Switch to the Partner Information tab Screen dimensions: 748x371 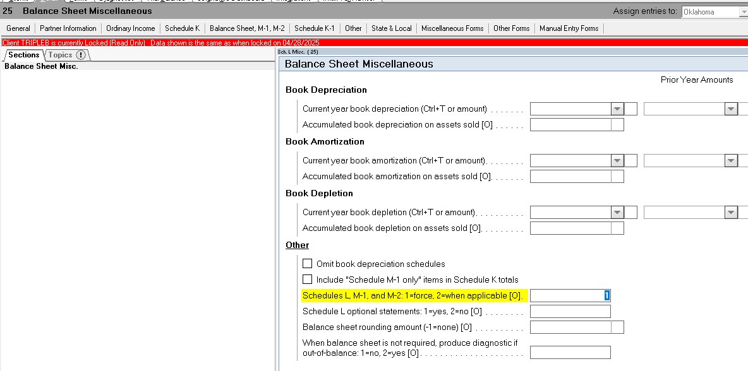coord(68,28)
